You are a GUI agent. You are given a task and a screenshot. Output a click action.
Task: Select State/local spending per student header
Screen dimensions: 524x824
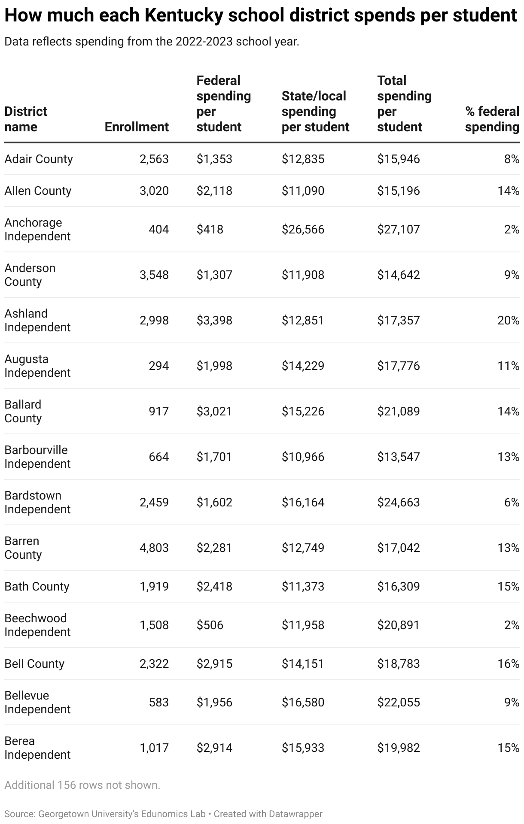(x=315, y=112)
